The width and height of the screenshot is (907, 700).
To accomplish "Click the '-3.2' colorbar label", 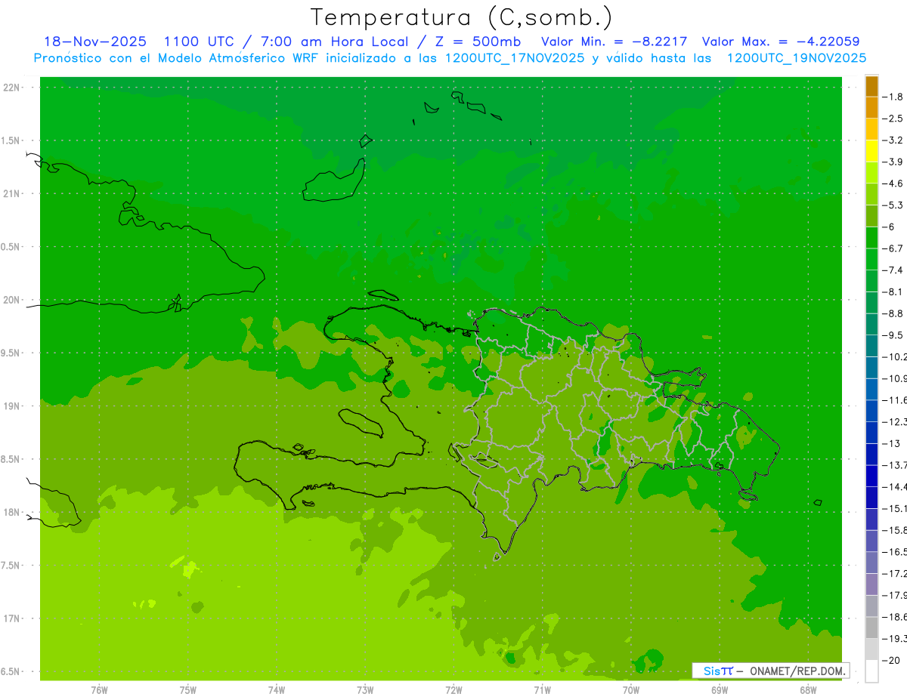I will tap(893, 140).
